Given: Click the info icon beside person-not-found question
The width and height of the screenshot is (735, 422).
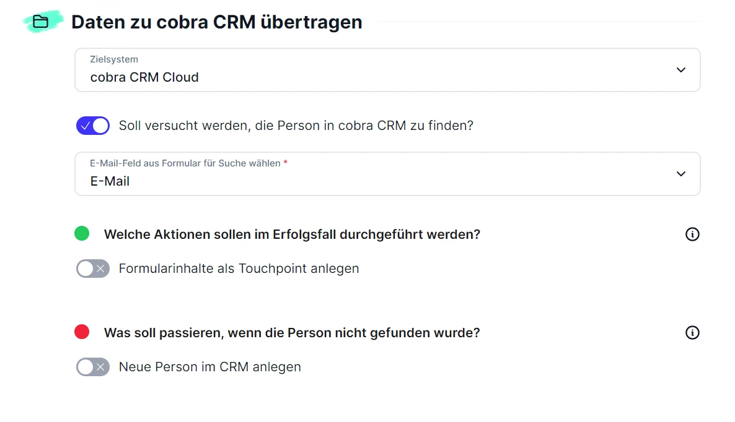Looking at the screenshot, I should (692, 332).
